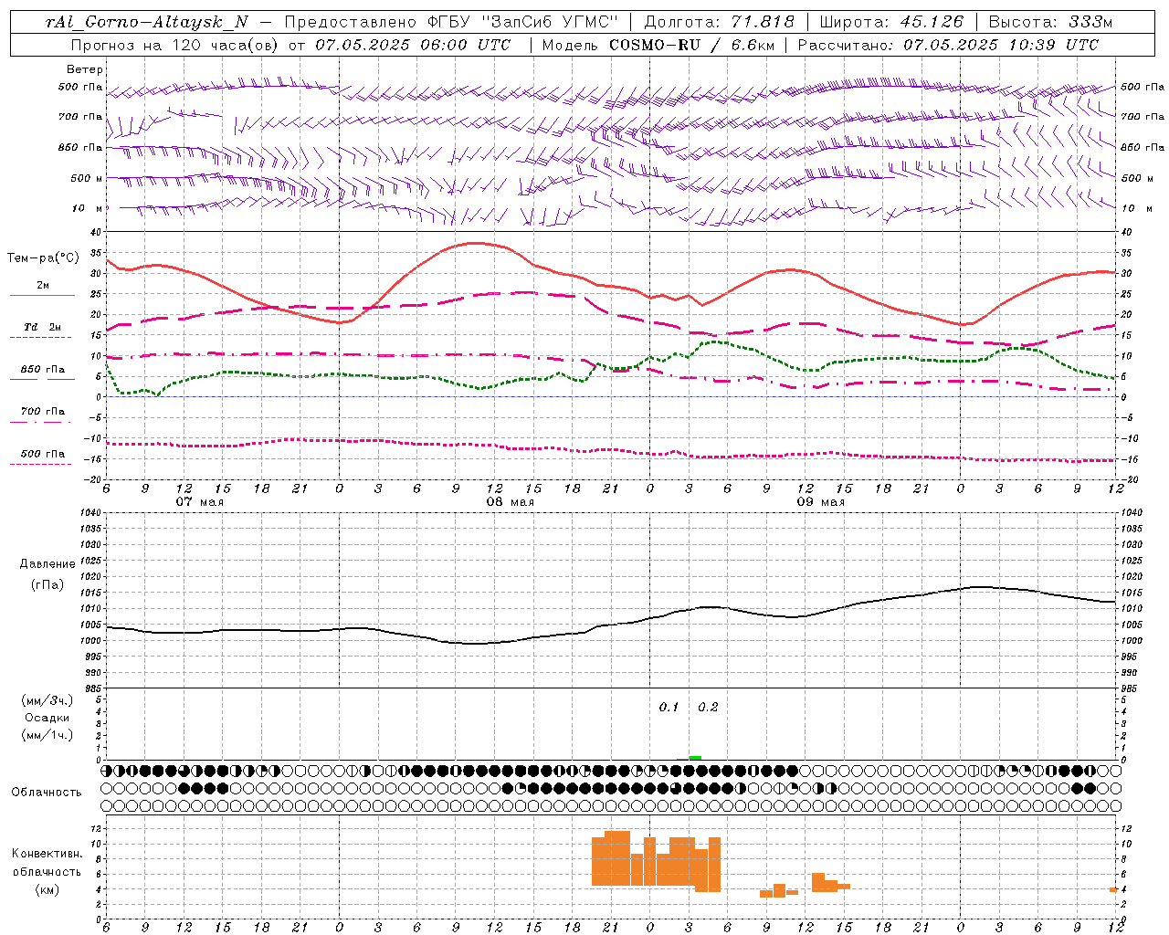Viewport: 1169px width, 935px height.
Task: Click the Высота: 333м entry
Action: click(x=1051, y=23)
